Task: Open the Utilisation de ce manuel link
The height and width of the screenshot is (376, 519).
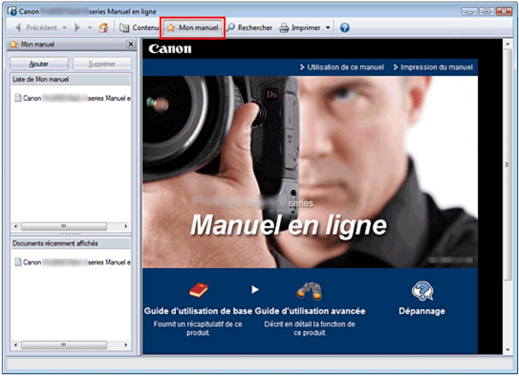Action: tap(342, 67)
